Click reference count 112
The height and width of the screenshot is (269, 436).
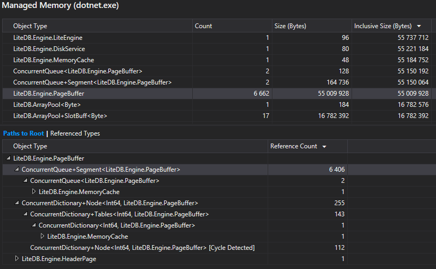[339, 248]
